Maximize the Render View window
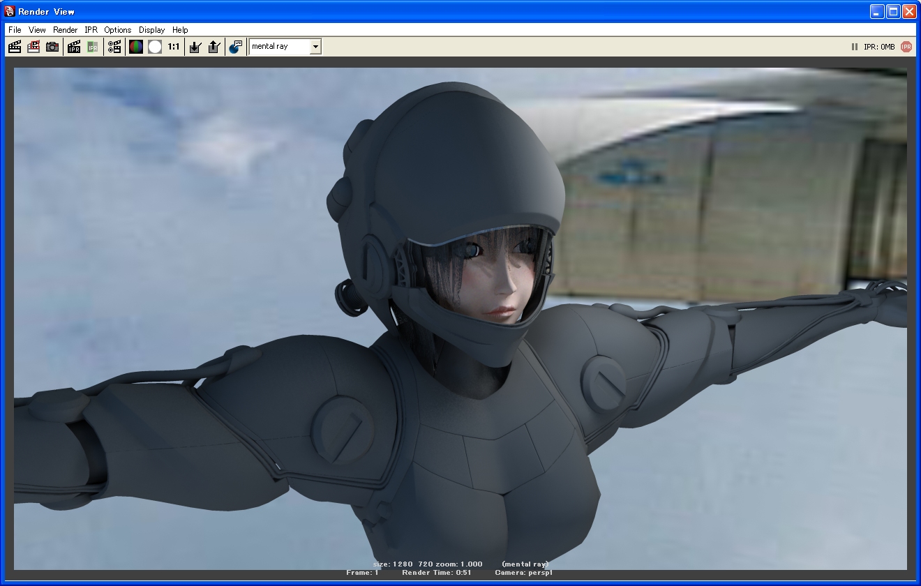The image size is (921, 586). (x=893, y=11)
